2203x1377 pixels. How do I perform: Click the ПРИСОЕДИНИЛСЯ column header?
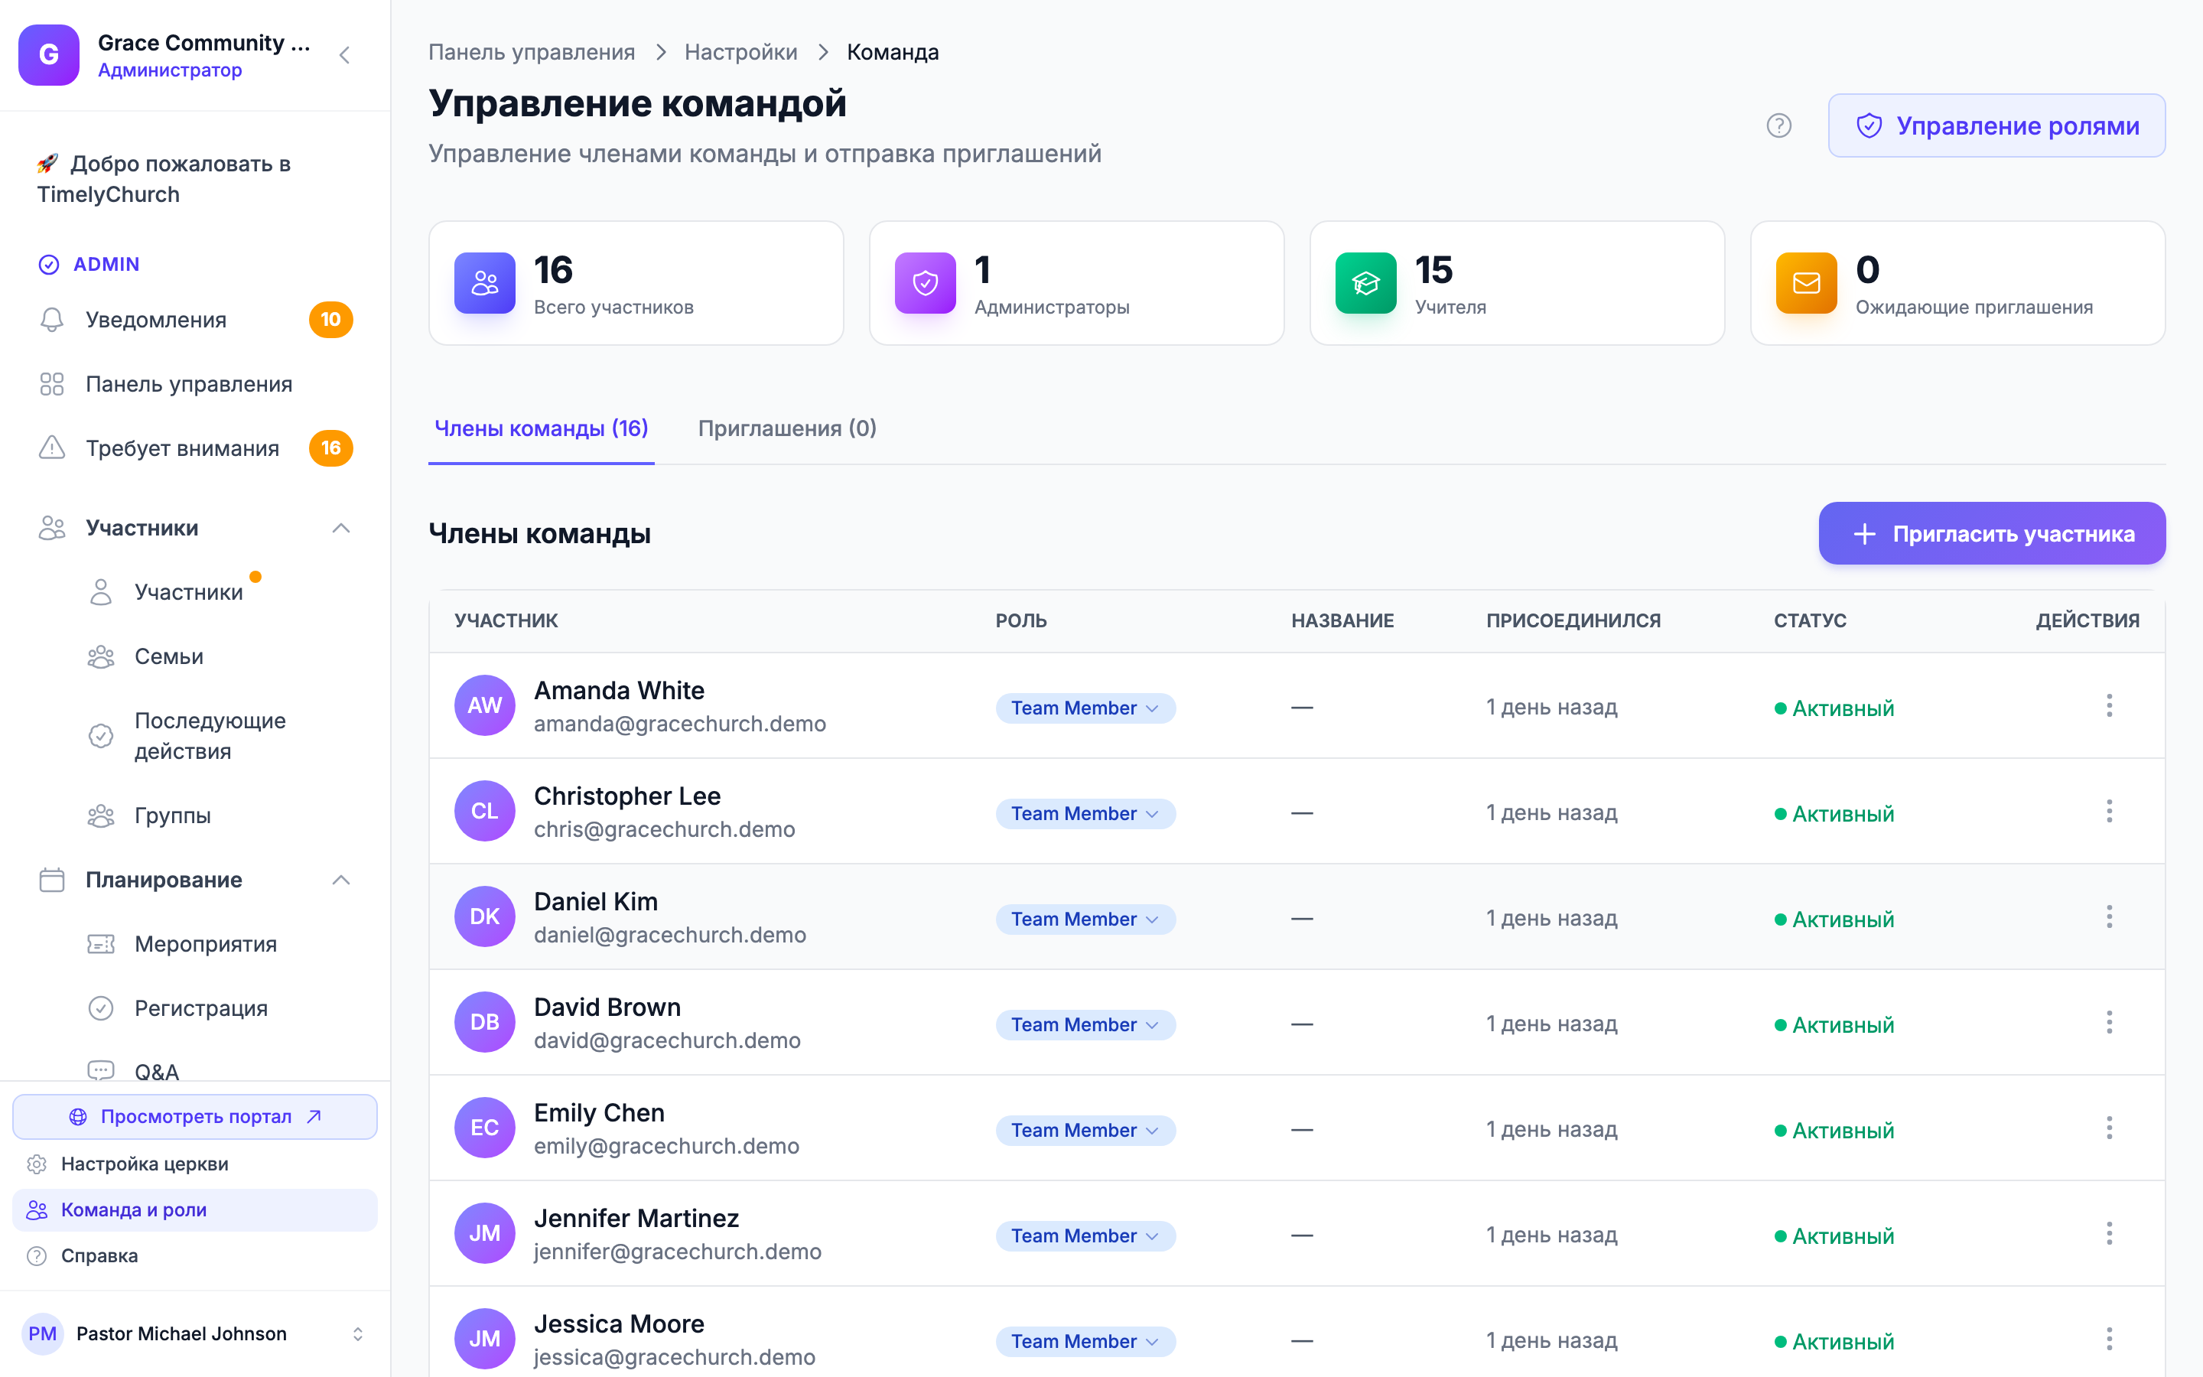pos(1573,620)
